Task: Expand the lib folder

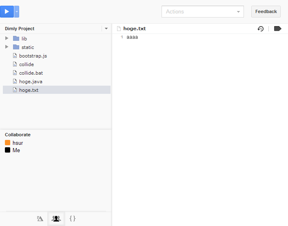Action: [x=7, y=38]
